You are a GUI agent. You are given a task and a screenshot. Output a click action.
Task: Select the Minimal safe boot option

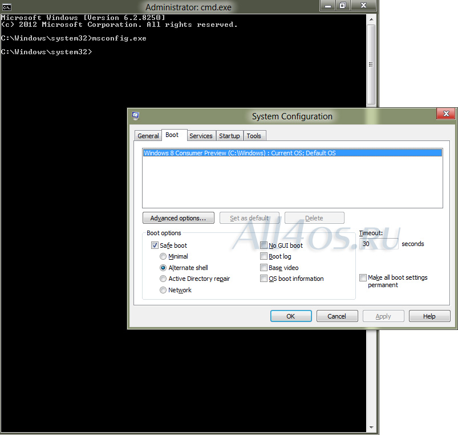point(163,256)
